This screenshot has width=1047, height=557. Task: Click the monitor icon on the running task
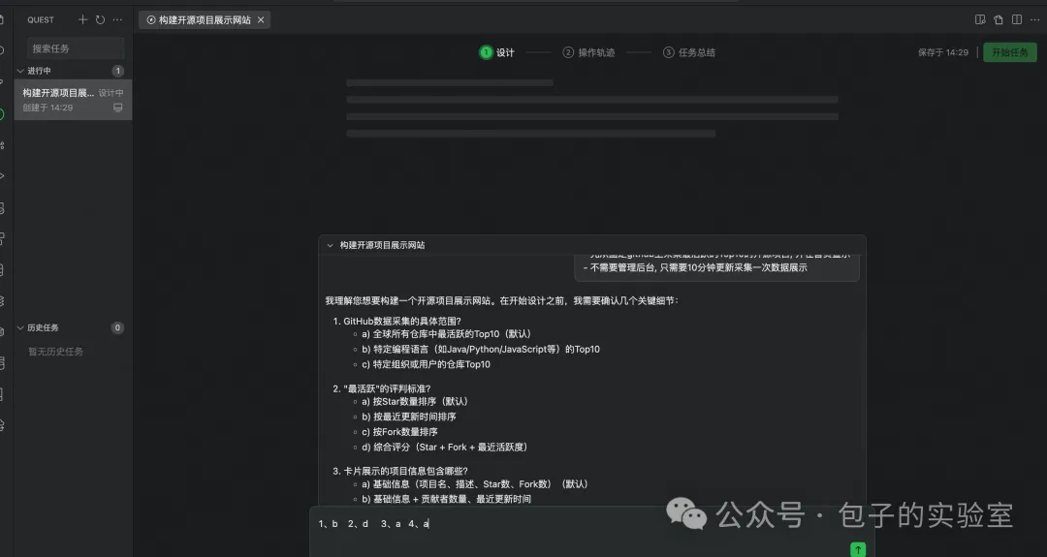(118, 108)
